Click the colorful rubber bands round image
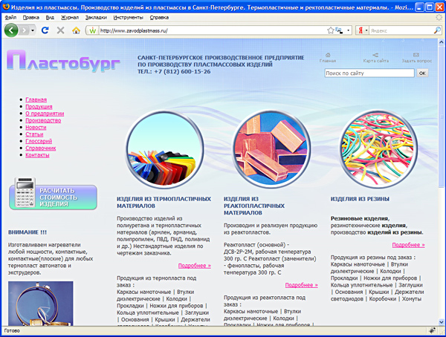 pos(378,149)
